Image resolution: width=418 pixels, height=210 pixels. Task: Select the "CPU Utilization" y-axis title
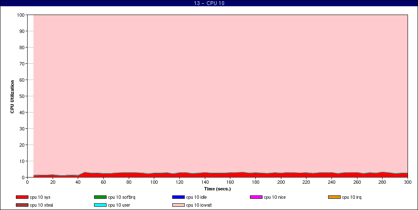click(x=12, y=96)
